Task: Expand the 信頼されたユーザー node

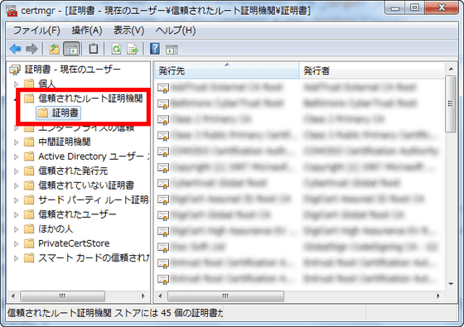Action: click(17, 214)
